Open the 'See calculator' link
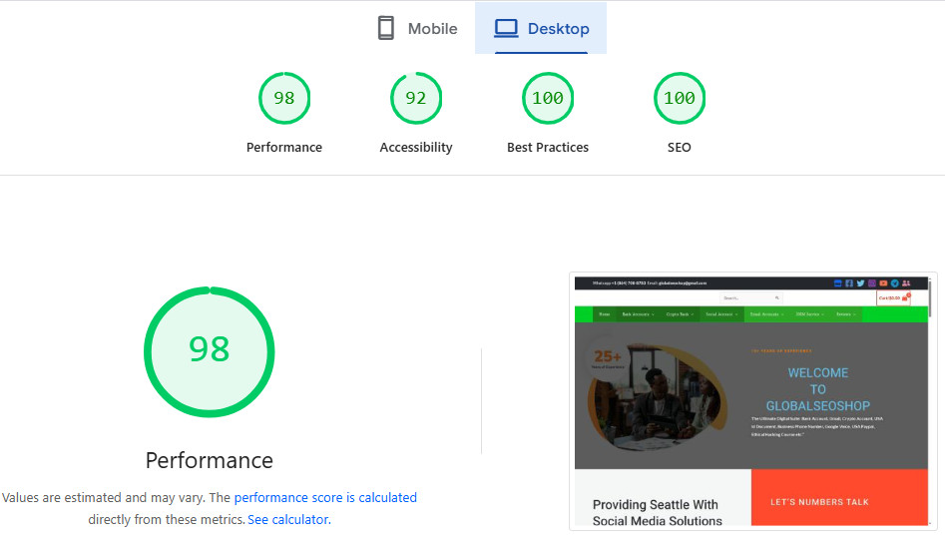The height and width of the screenshot is (544, 945). click(288, 519)
